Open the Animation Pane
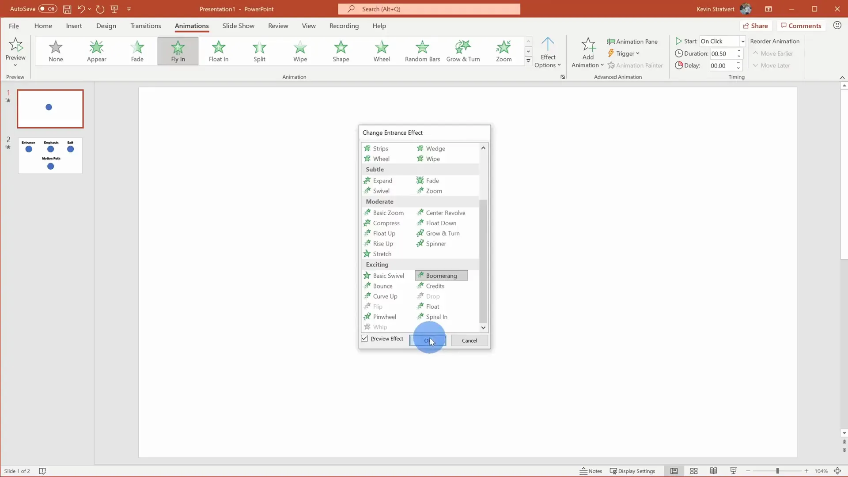Screen dimensions: 848x477 pos(632,42)
